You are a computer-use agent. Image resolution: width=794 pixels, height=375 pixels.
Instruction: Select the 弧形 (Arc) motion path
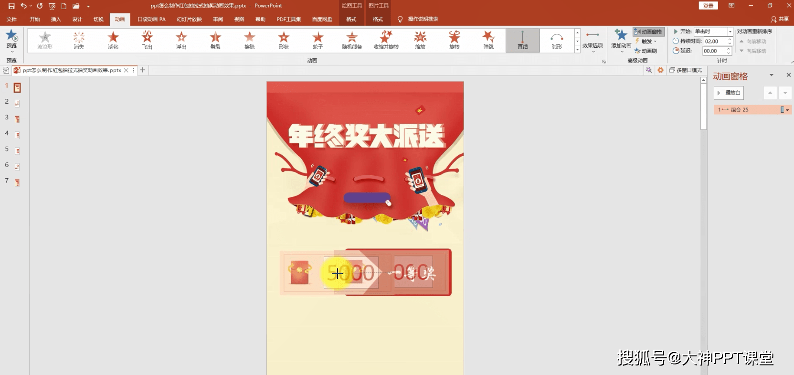click(x=557, y=40)
